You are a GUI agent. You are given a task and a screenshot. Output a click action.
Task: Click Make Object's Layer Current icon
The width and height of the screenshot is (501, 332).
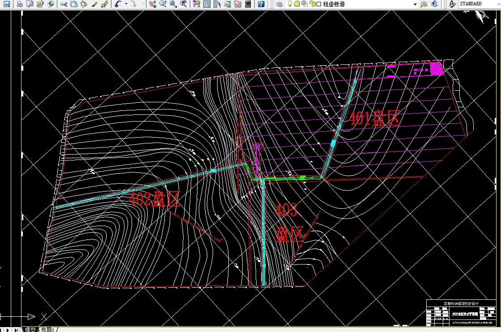[x=424, y=4]
